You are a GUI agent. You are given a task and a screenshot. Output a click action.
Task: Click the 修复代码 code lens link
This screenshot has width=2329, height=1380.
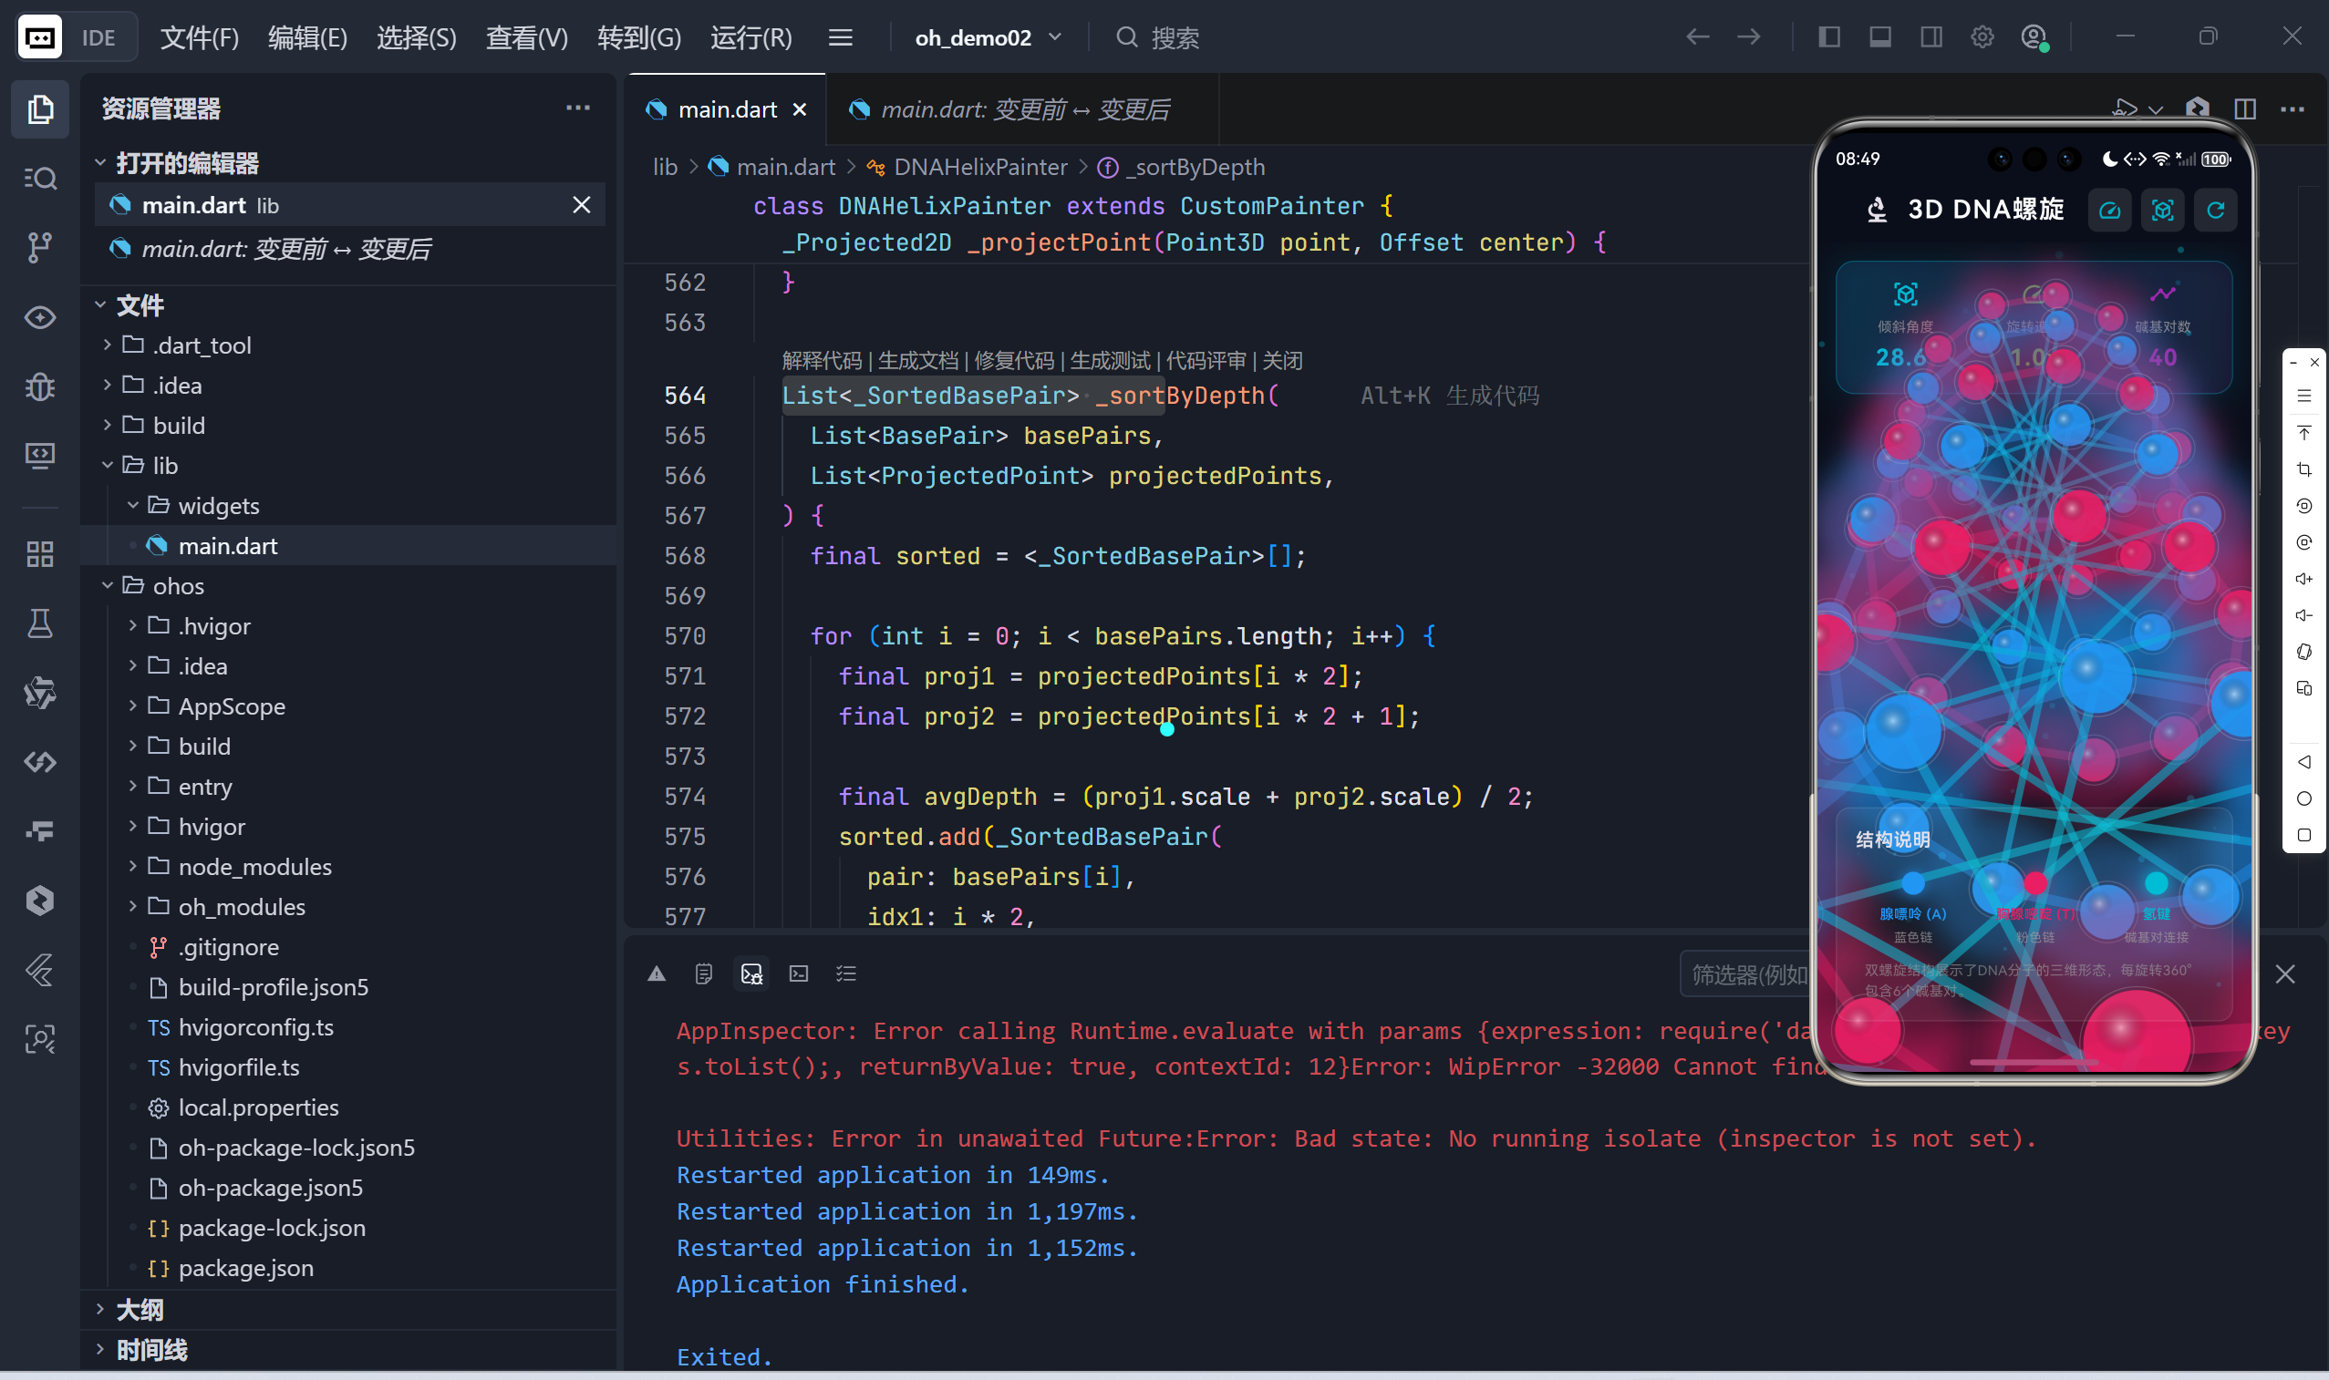1013,361
